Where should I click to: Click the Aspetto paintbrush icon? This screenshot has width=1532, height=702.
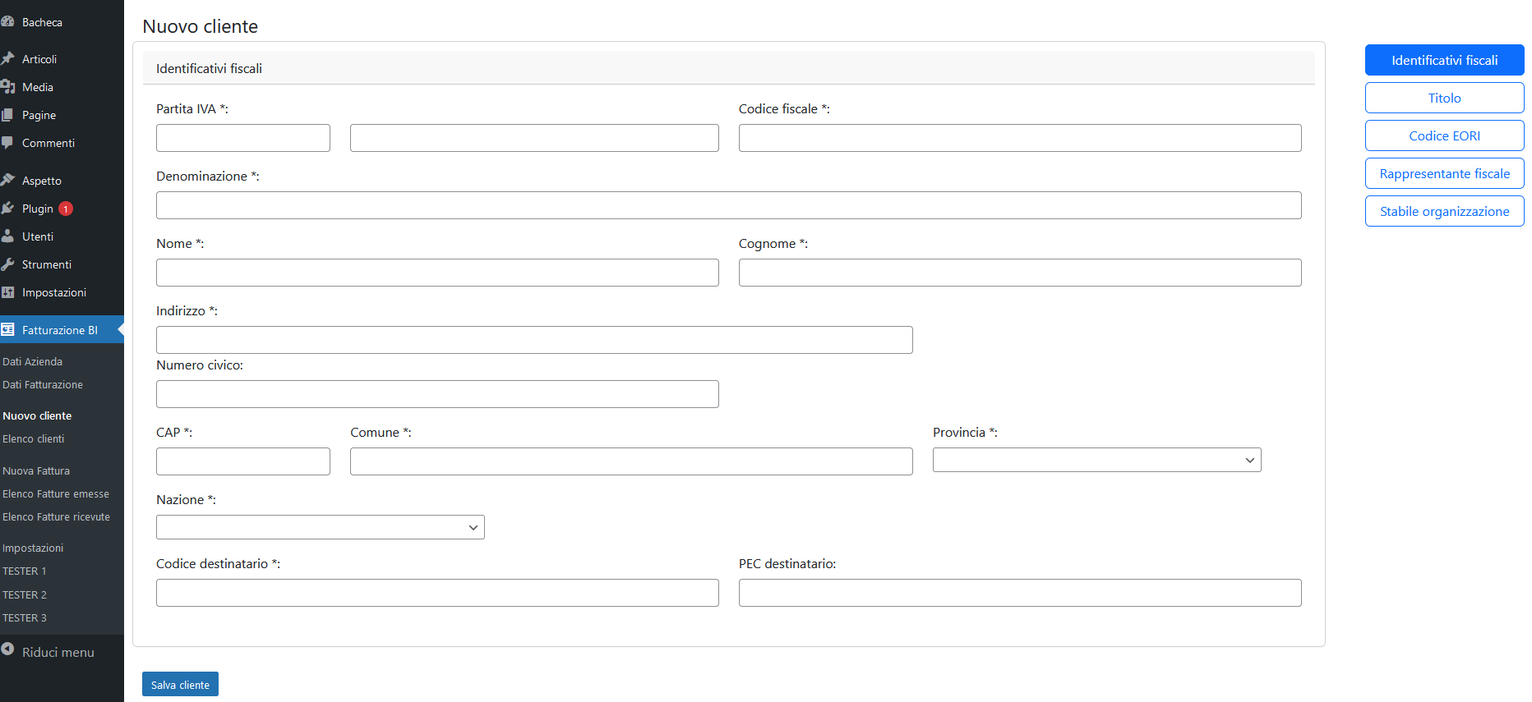click(x=7, y=181)
